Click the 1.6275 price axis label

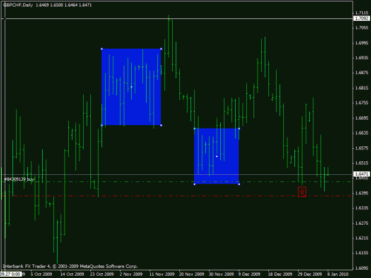pyautogui.click(x=362, y=223)
